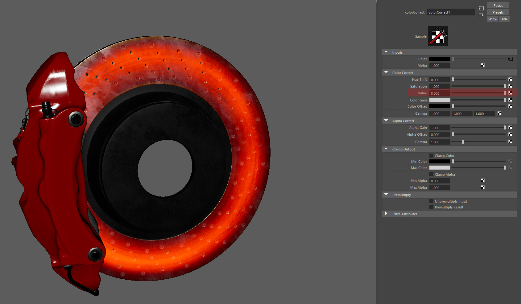This screenshot has width=521, height=304.
Task: Check the Unpremultiply Input option
Action: click(431, 201)
